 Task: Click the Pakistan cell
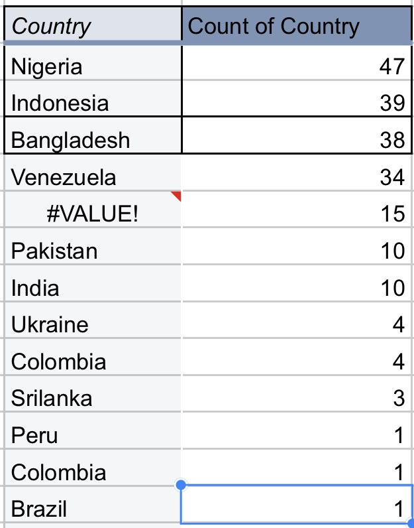pyautogui.click(x=93, y=247)
